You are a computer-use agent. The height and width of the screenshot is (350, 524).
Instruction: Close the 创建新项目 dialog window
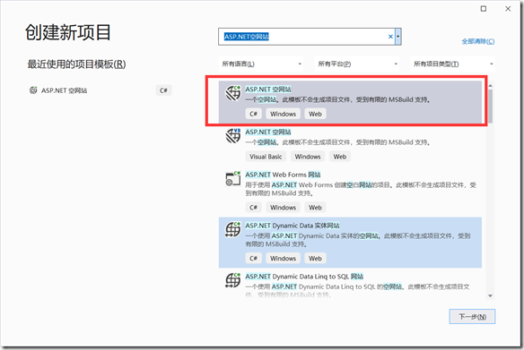click(x=508, y=9)
